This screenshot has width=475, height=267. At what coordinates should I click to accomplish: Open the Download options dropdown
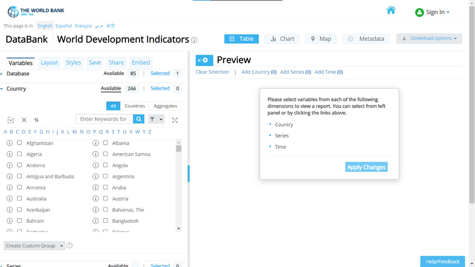(x=429, y=39)
